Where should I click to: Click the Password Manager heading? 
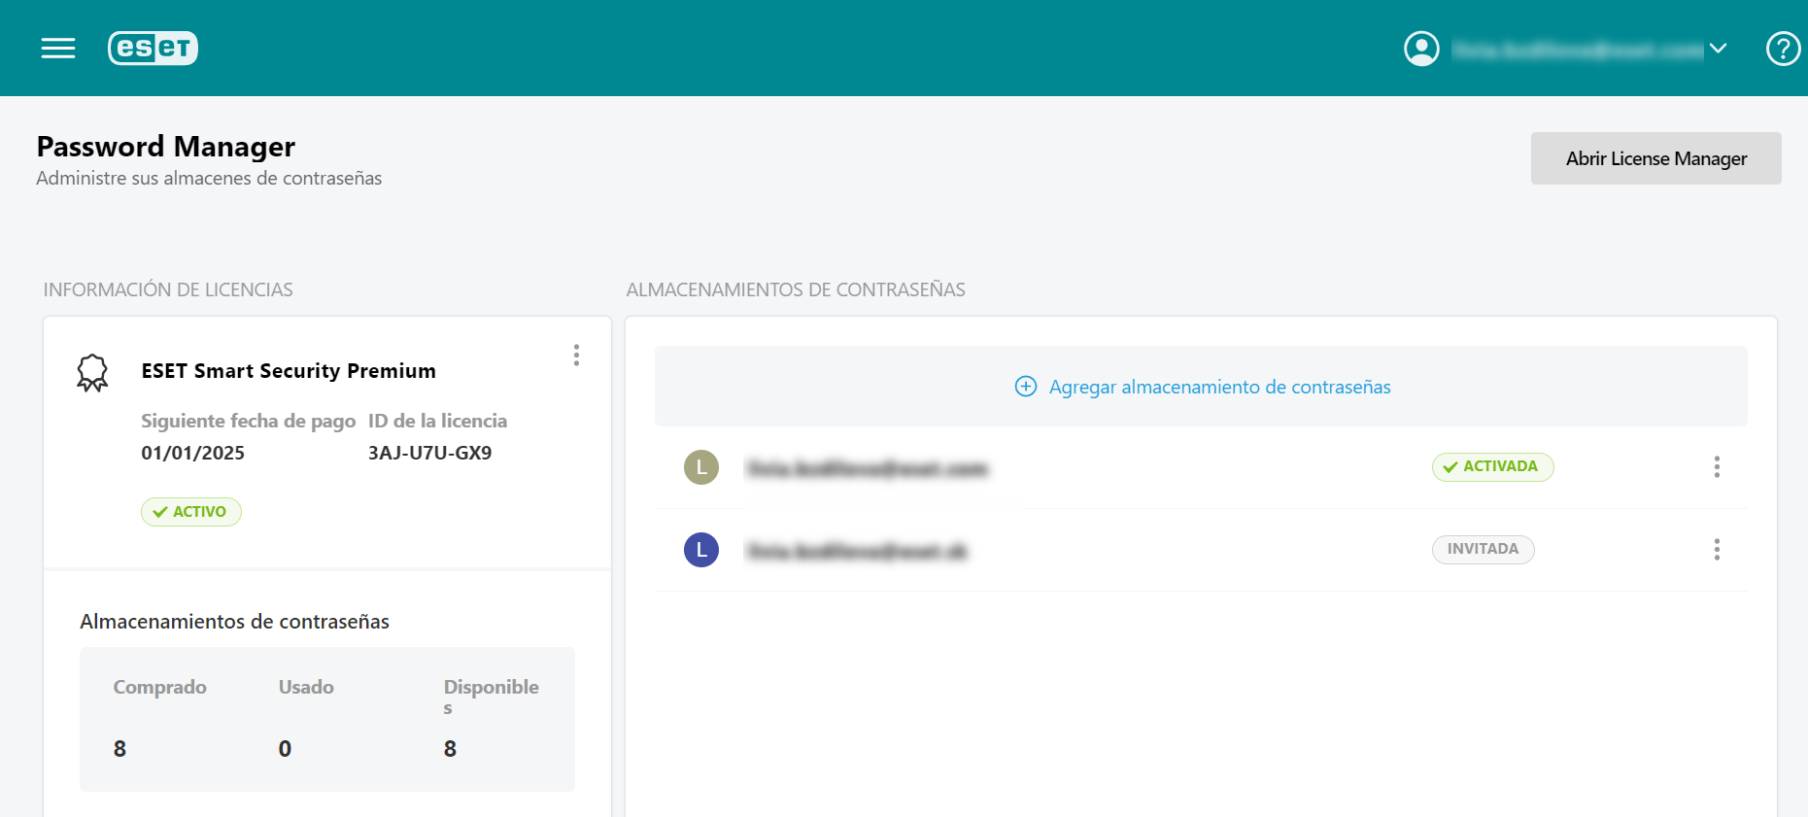(x=166, y=147)
